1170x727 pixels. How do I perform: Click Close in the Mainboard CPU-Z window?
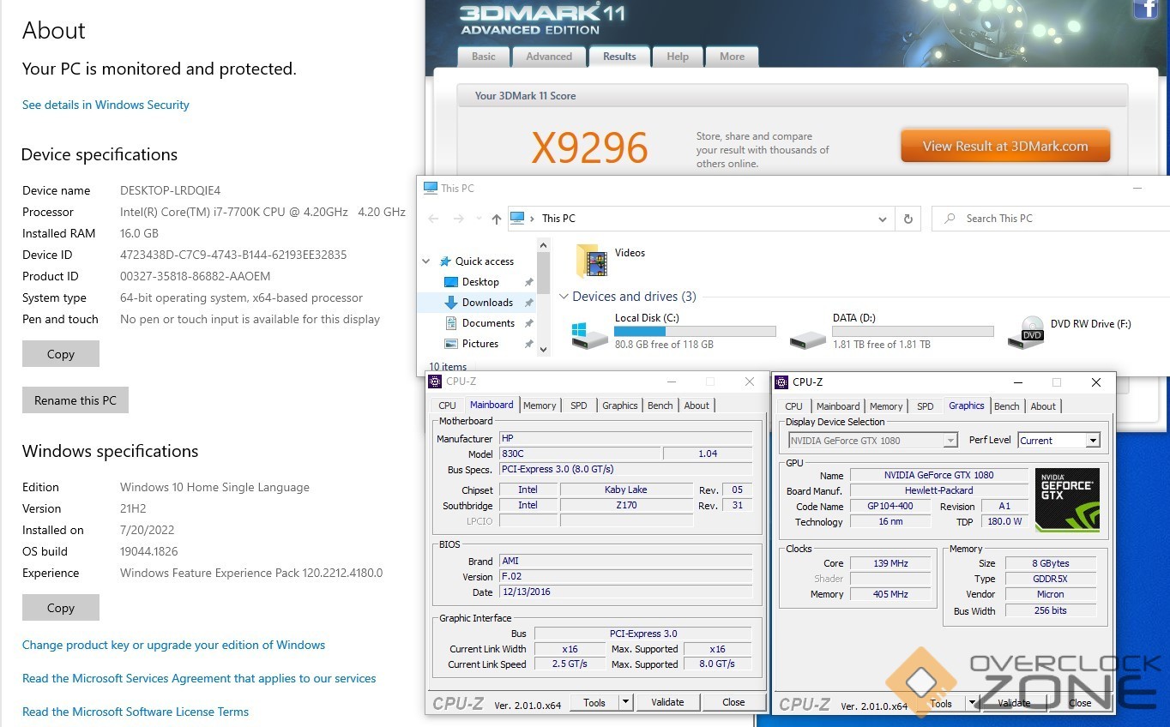[x=733, y=702]
